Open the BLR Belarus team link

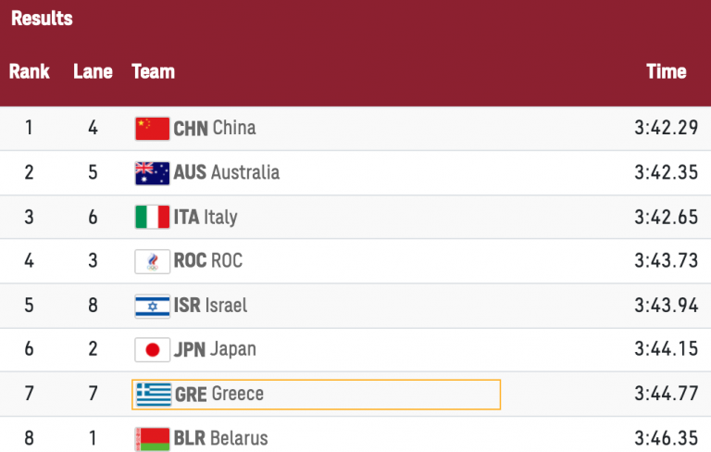[221, 438]
